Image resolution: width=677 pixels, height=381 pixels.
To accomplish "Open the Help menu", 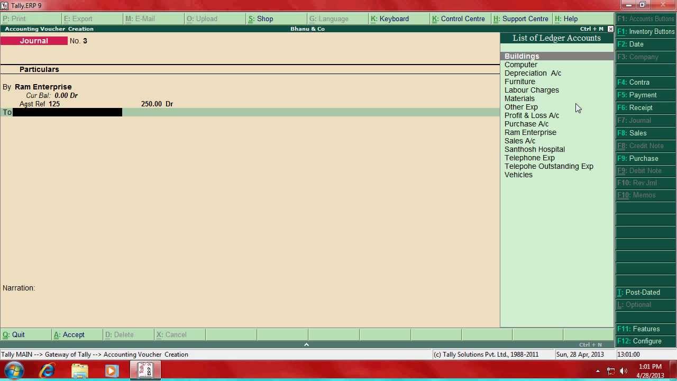I will tap(583, 19).
